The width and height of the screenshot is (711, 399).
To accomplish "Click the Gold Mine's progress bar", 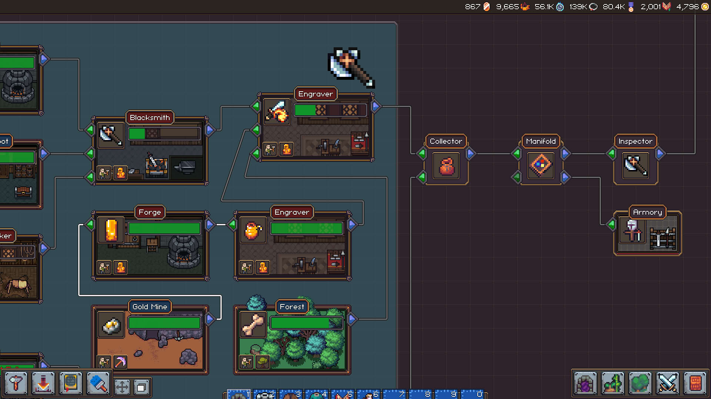I will pyautogui.click(x=164, y=323).
